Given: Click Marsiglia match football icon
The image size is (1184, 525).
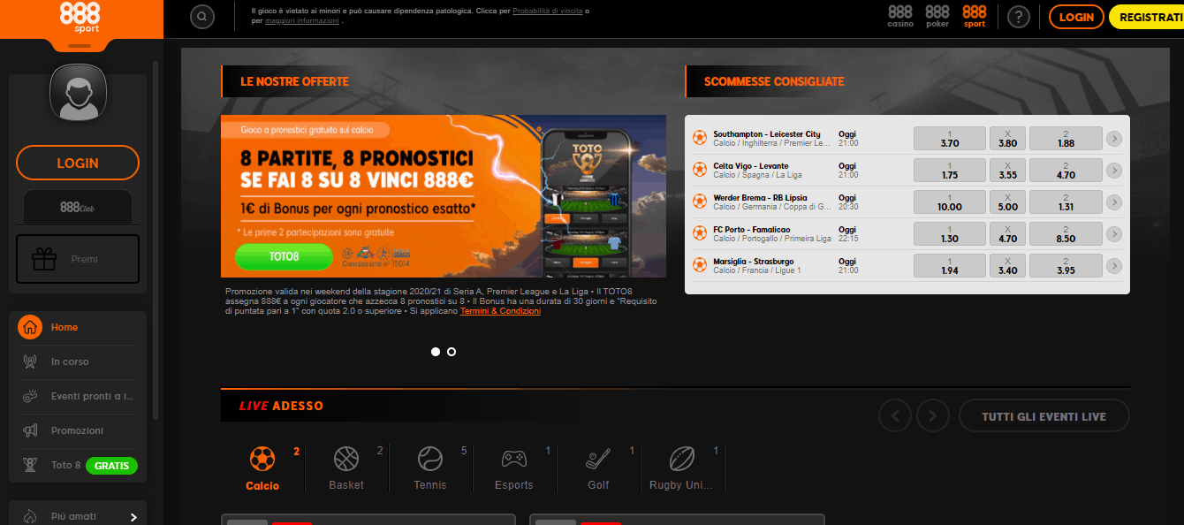Looking at the screenshot, I should pyautogui.click(x=700, y=265).
